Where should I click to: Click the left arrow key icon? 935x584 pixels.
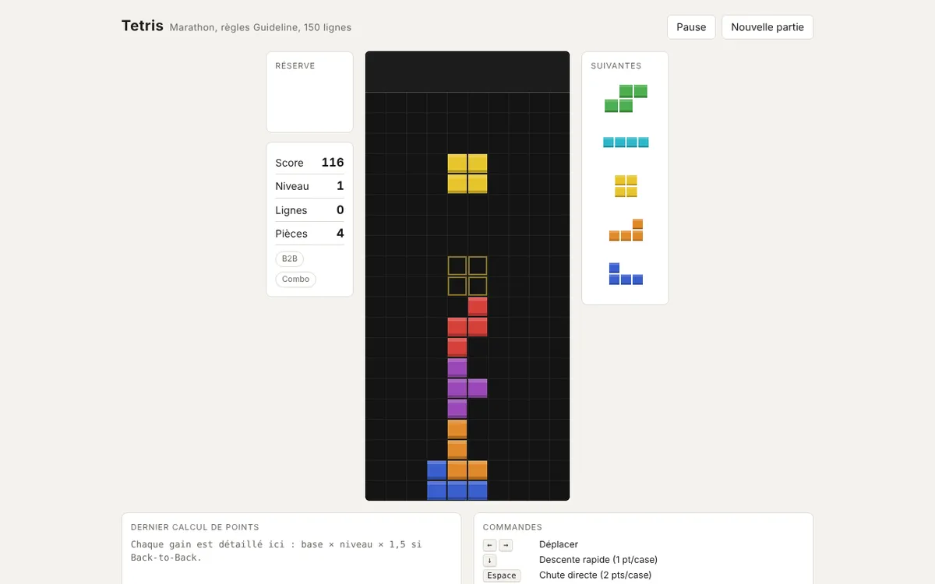pos(489,545)
